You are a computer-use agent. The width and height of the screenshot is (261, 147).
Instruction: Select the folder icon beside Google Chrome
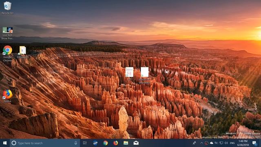[x=23, y=52]
